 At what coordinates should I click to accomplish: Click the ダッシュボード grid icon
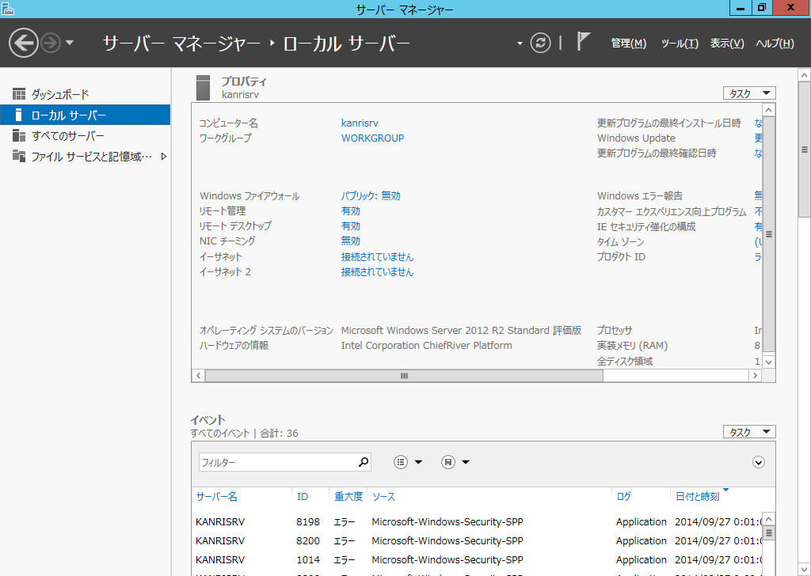(19, 94)
